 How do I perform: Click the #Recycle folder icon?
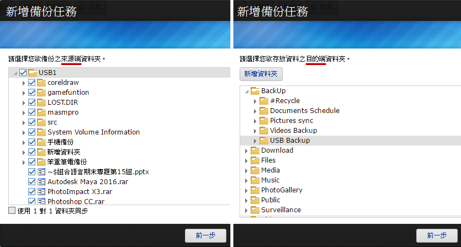tap(264, 101)
